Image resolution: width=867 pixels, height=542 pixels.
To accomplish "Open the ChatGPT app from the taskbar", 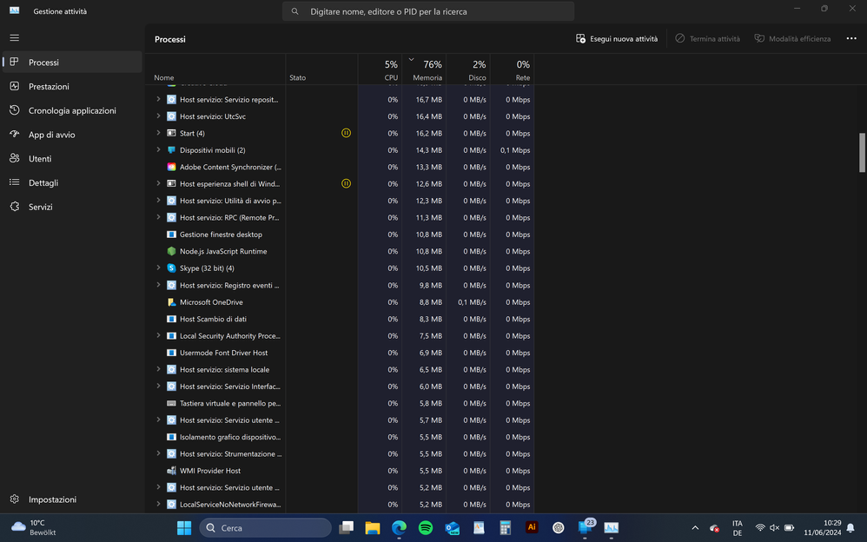I will click(x=559, y=527).
